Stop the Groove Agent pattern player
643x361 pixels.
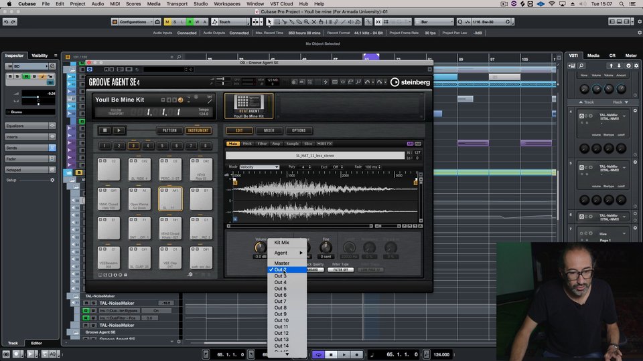[104, 130]
